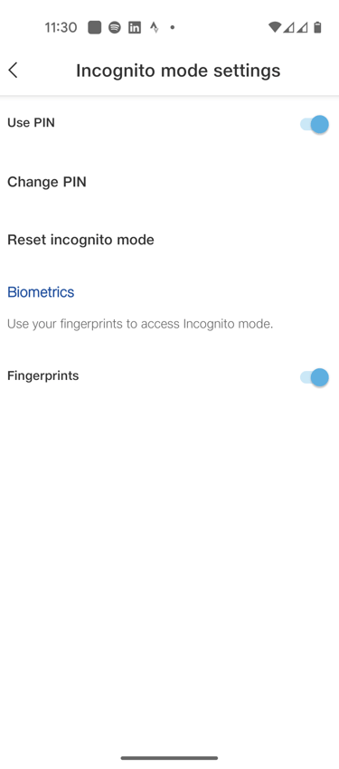Viewport: 339px width, 769px height.
Task: Tap the small dot notification overflow indicator
Action: (x=173, y=27)
